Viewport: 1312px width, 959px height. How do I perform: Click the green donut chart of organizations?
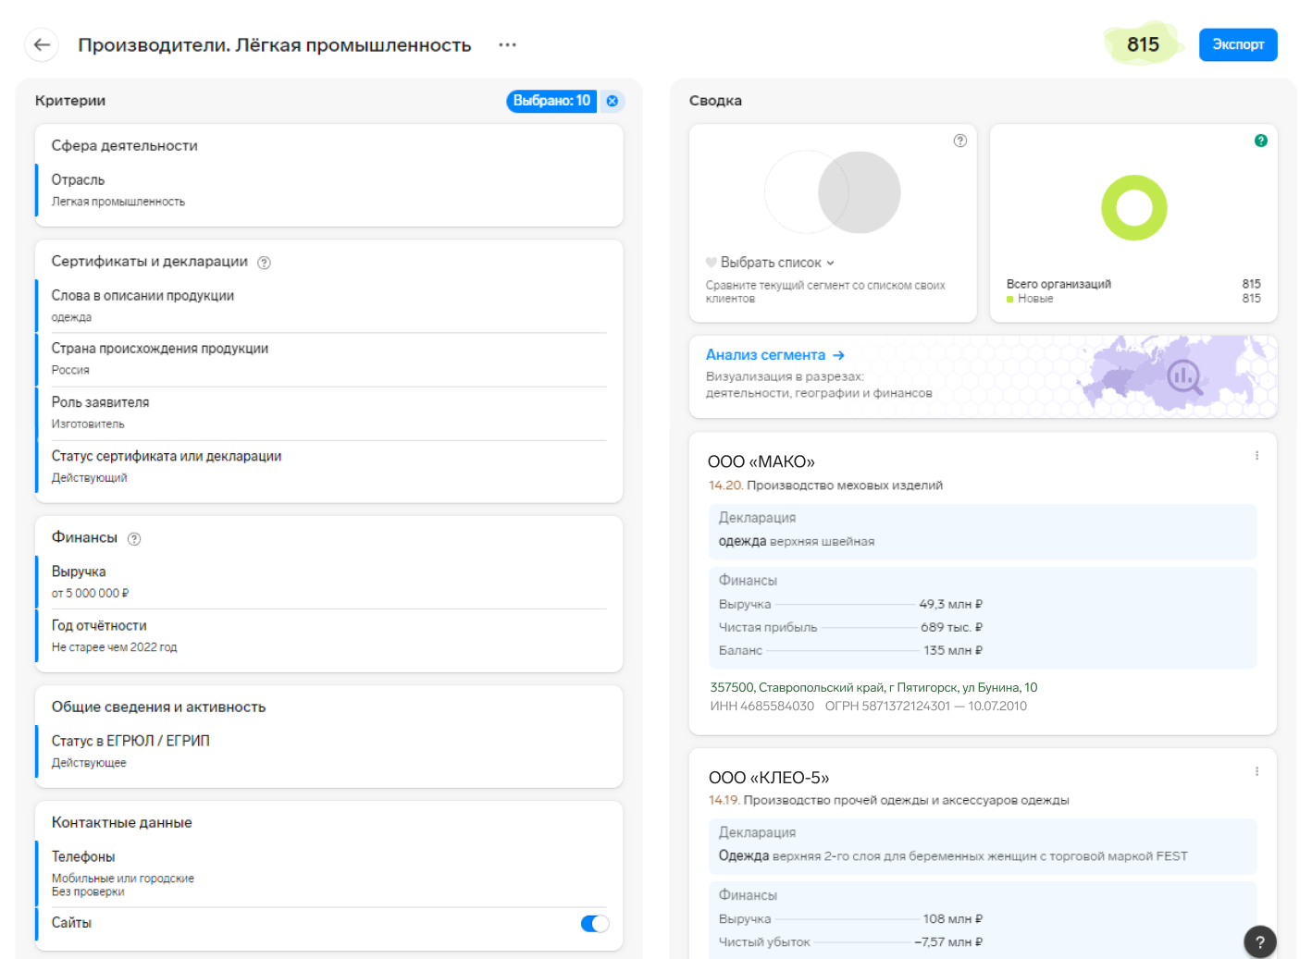1134,208
